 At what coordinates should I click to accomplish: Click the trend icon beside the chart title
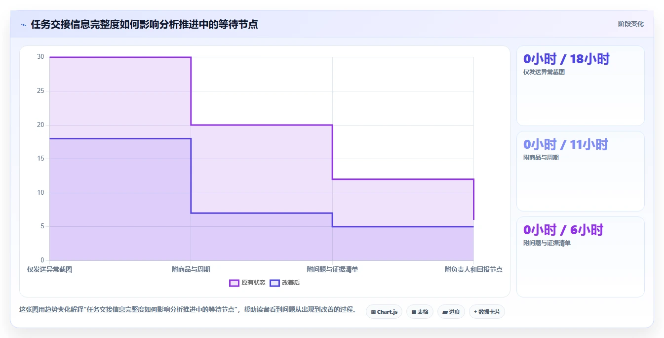24,25
